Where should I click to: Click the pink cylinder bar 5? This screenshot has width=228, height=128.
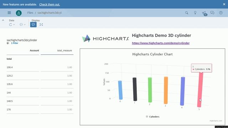[200, 90]
